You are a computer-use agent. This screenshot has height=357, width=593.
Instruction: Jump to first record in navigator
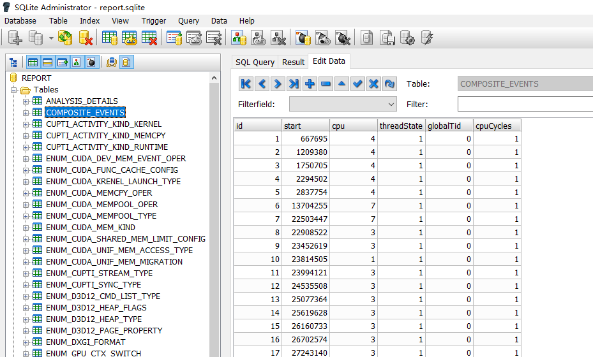tap(246, 84)
